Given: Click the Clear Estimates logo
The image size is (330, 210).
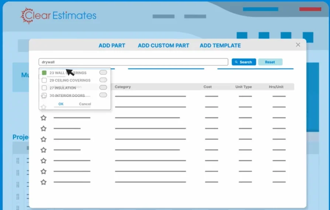Looking at the screenshot, I should tap(58, 16).
